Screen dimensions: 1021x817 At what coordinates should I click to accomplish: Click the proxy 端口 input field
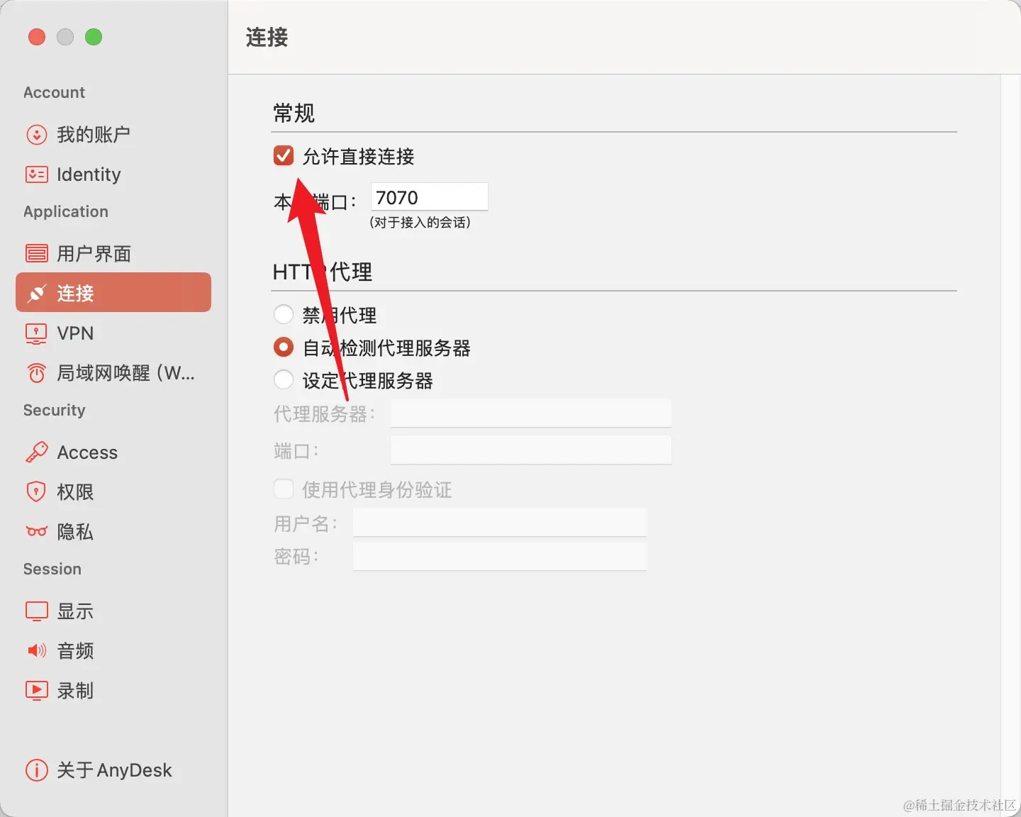coord(531,450)
